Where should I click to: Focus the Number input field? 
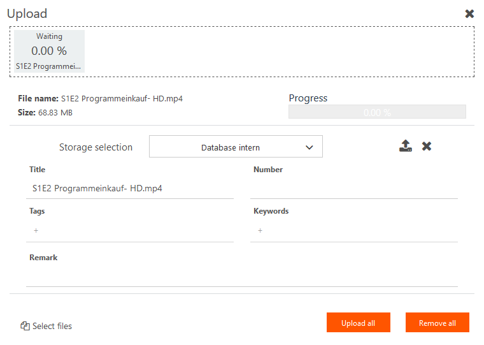tap(354, 189)
